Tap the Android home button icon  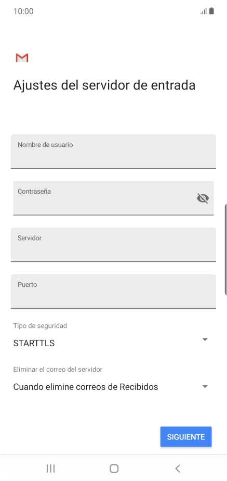click(x=114, y=469)
